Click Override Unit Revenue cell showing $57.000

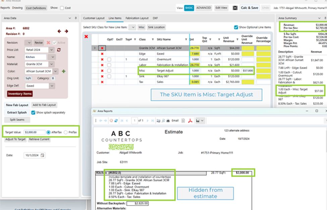(248, 71)
